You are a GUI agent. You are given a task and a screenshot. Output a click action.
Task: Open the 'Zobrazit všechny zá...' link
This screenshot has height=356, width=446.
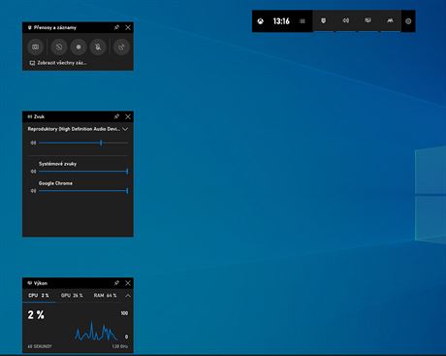(58, 63)
